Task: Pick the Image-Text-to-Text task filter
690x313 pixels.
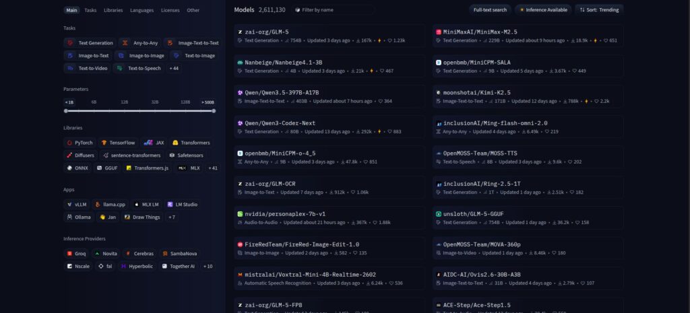Action: coord(192,43)
